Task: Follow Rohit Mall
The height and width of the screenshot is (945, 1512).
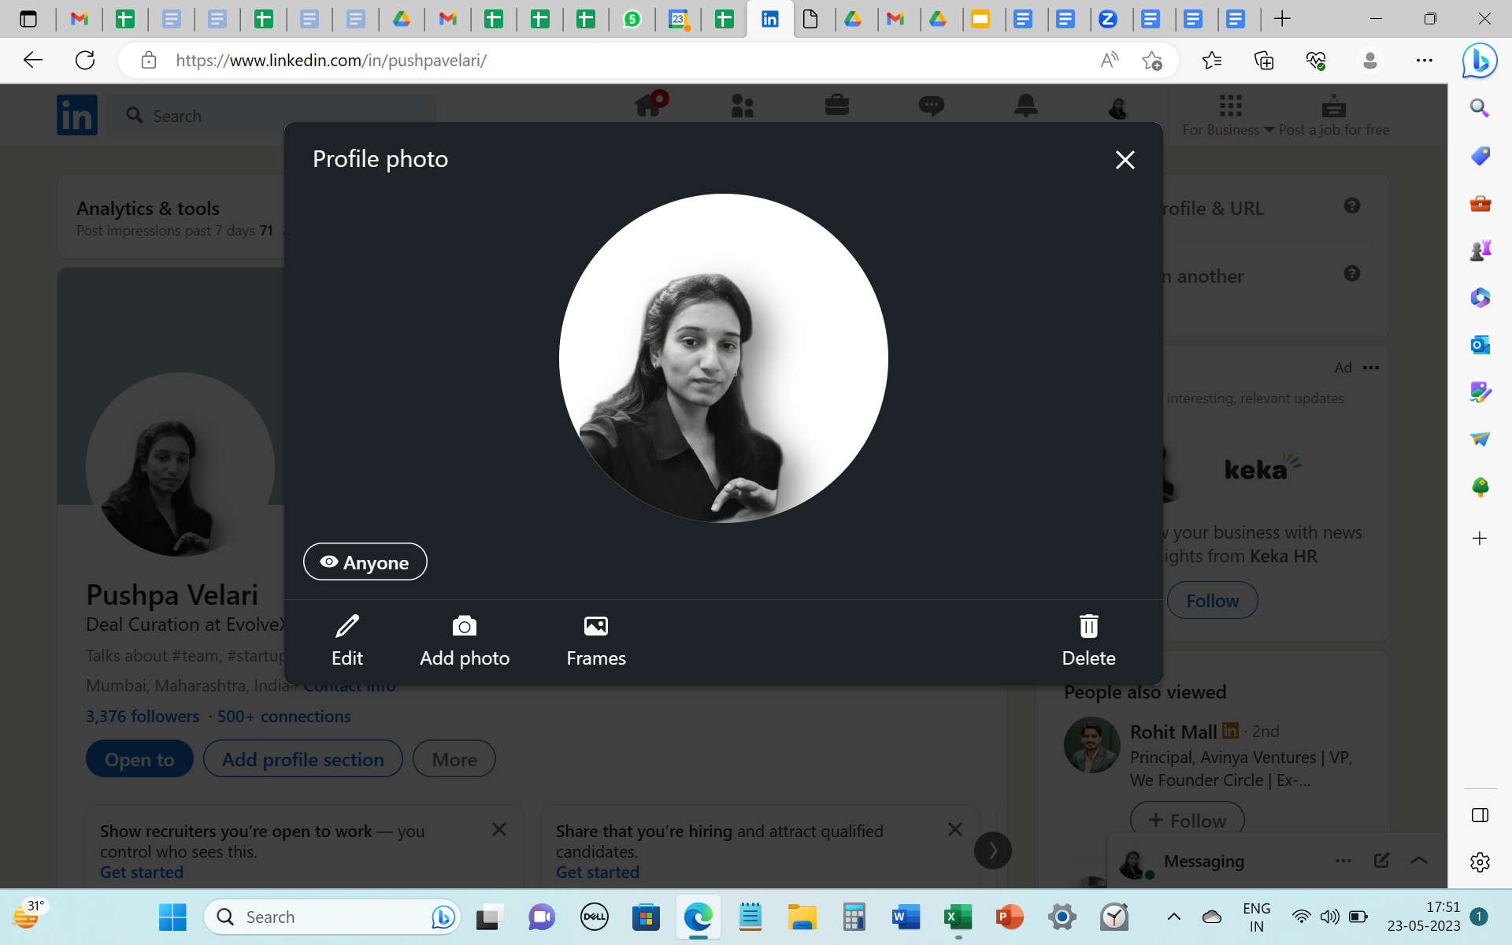Action: 1187,821
